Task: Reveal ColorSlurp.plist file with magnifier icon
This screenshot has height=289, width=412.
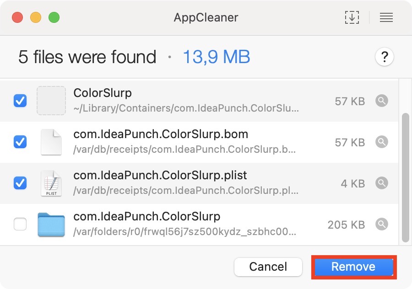Action: [382, 183]
